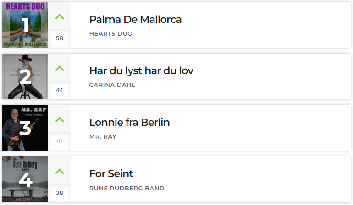Click the vote count 38 box
This screenshot has height=205, width=353.
60,193
